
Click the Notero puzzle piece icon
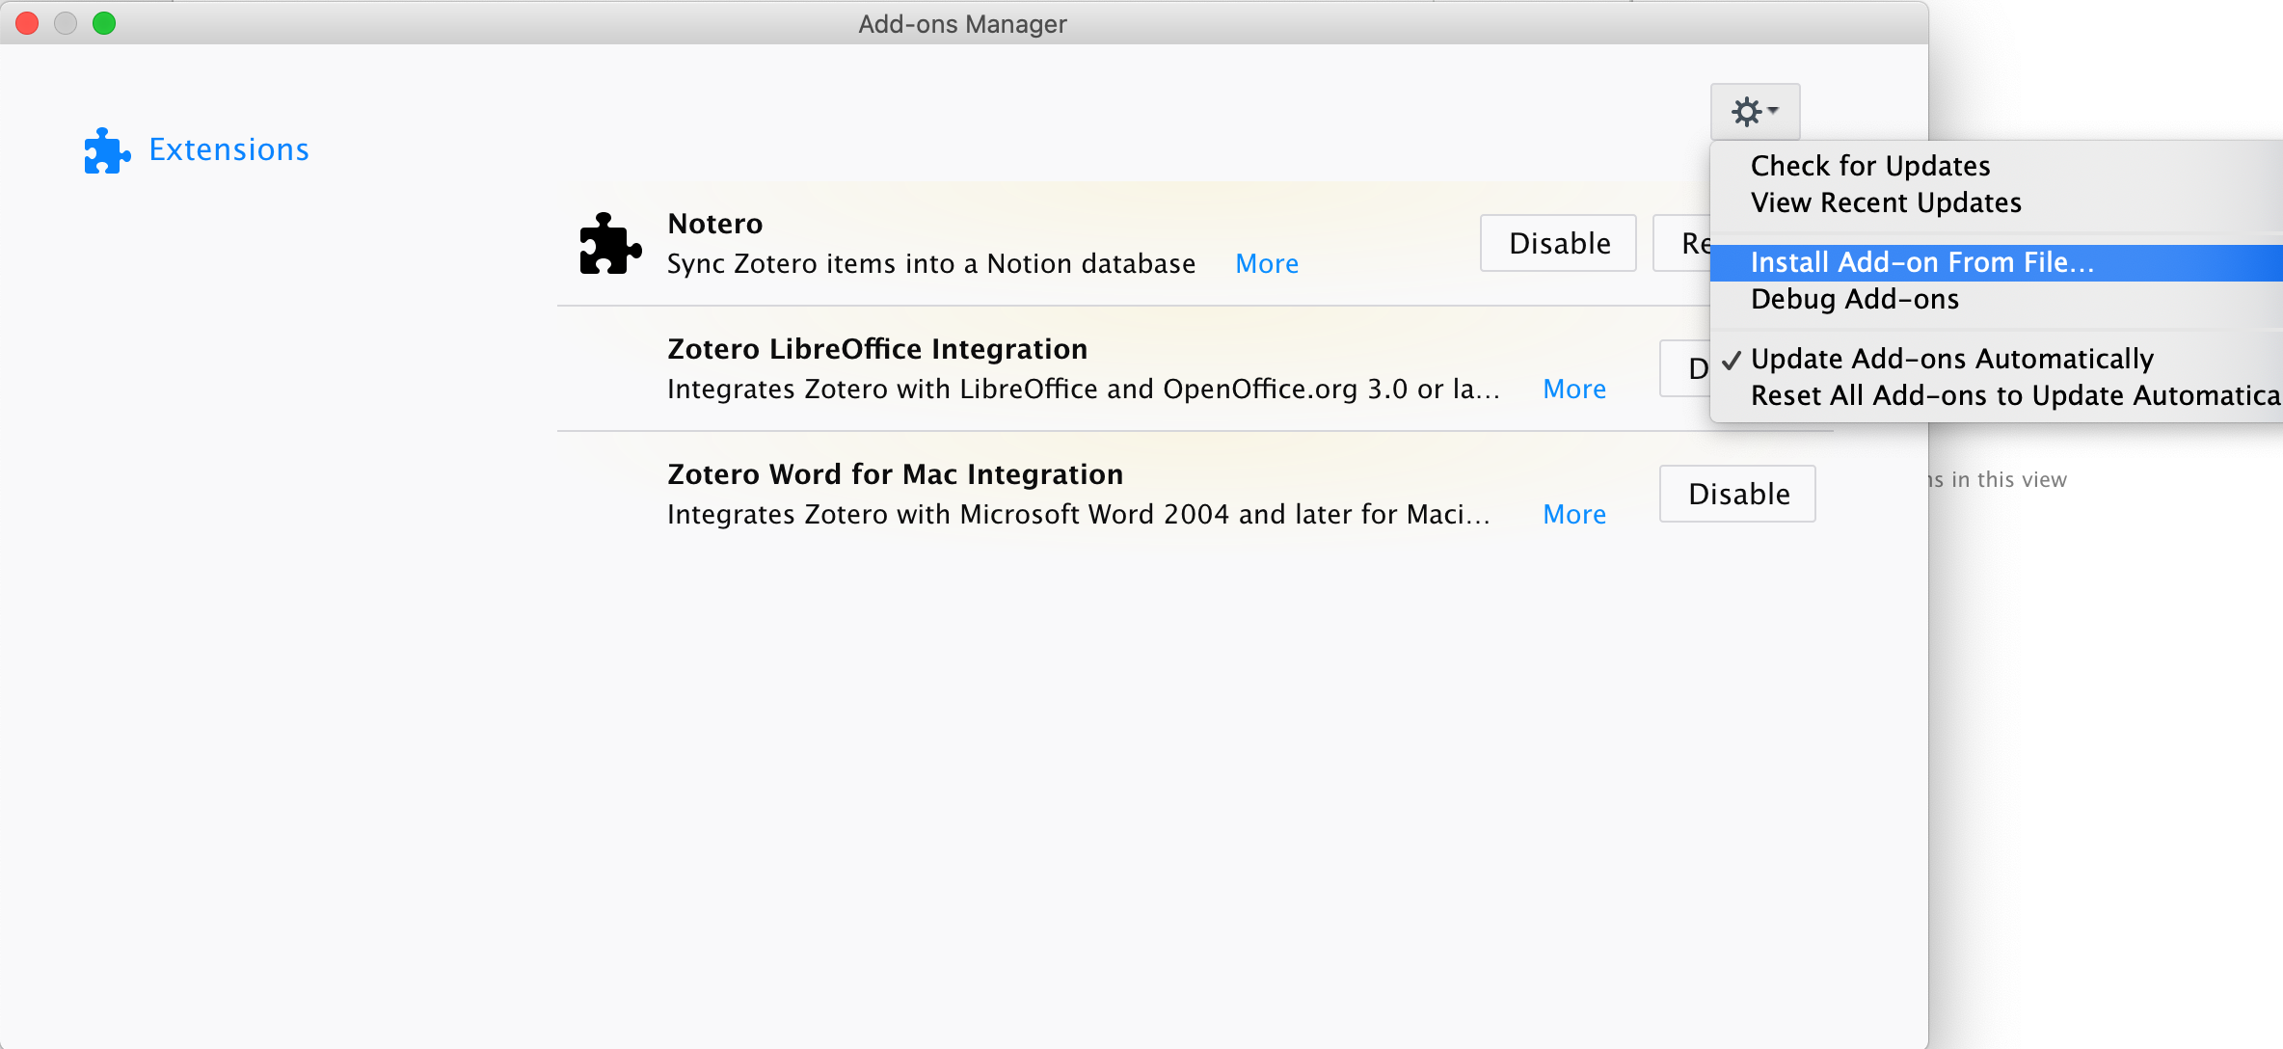(x=609, y=244)
